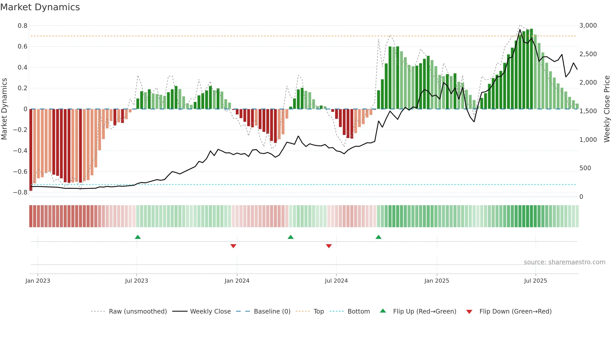Viewport: 614px width, 345px height.
Task: Click the Flip Up marker near Sep 2024
Action: tap(379, 237)
